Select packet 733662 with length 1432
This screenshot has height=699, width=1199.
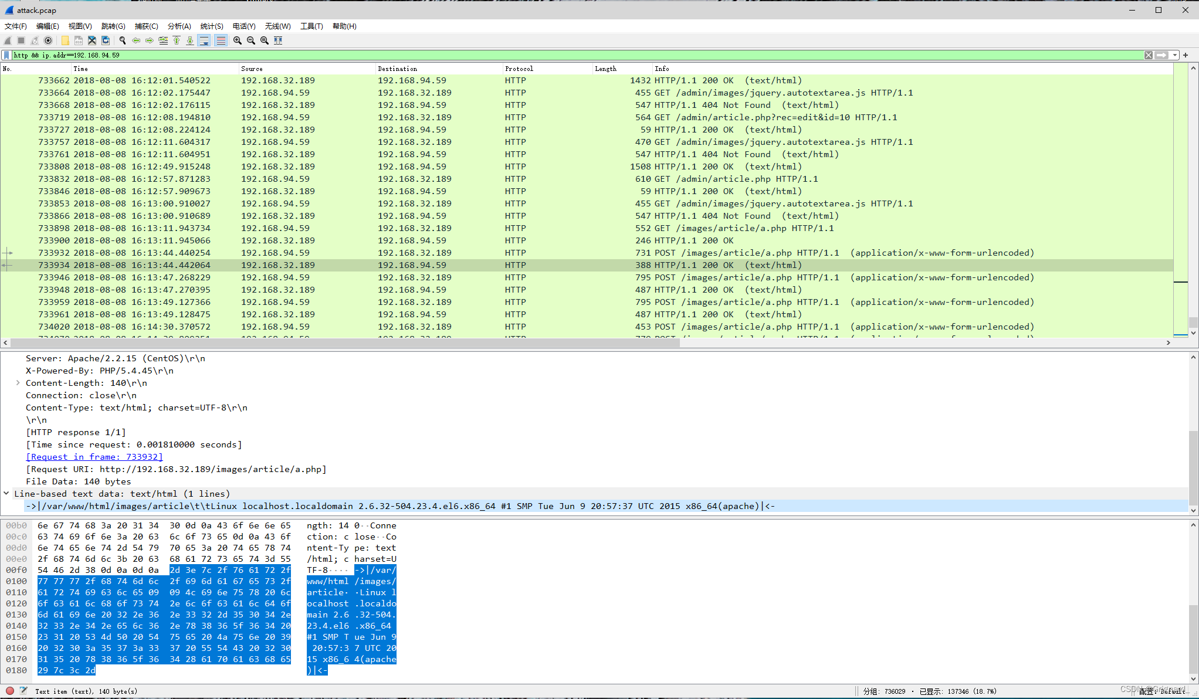click(587, 80)
